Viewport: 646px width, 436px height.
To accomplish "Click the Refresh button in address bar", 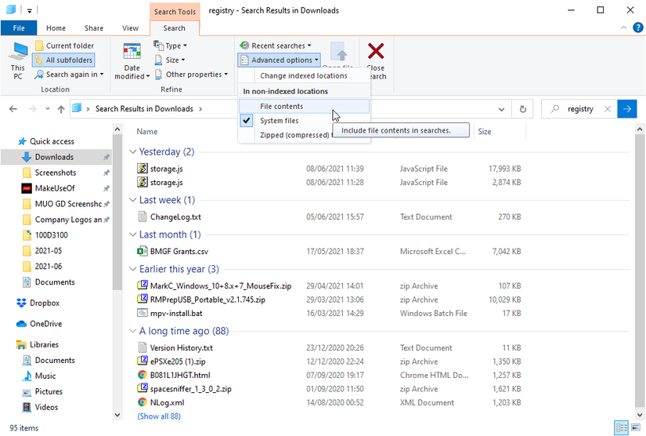I will [x=522, y=109].
